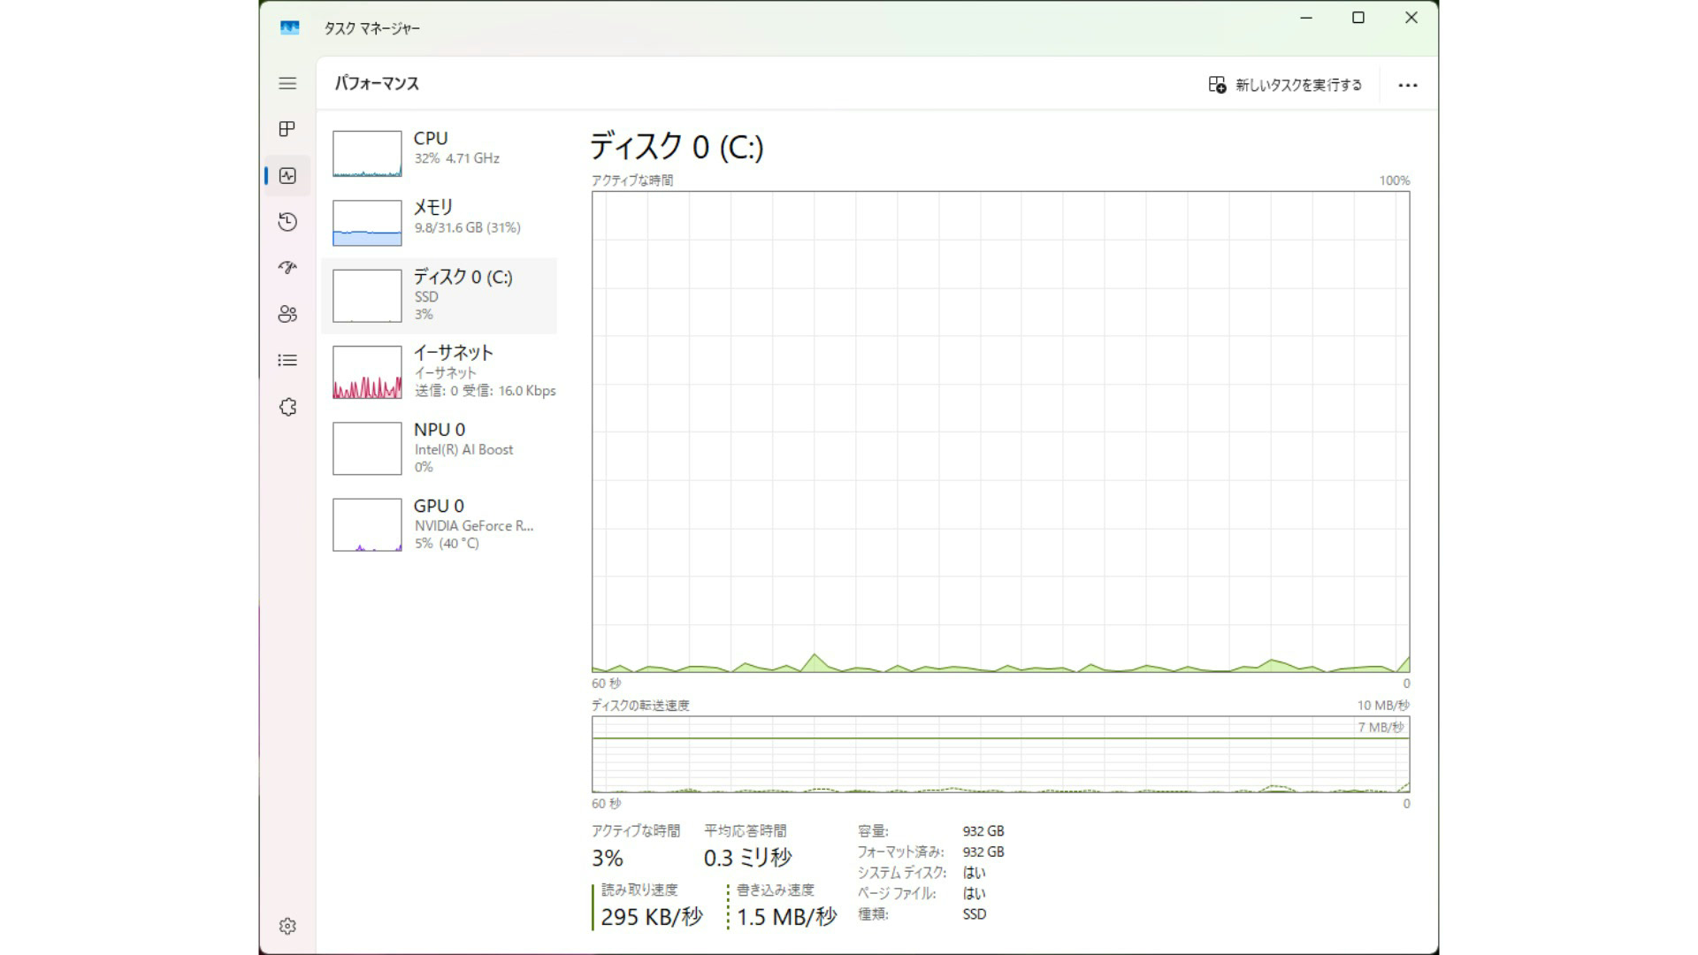Select the イーサネット performance item
The width and height of the screenshot is (1698, 955).
tap(440, 371)
